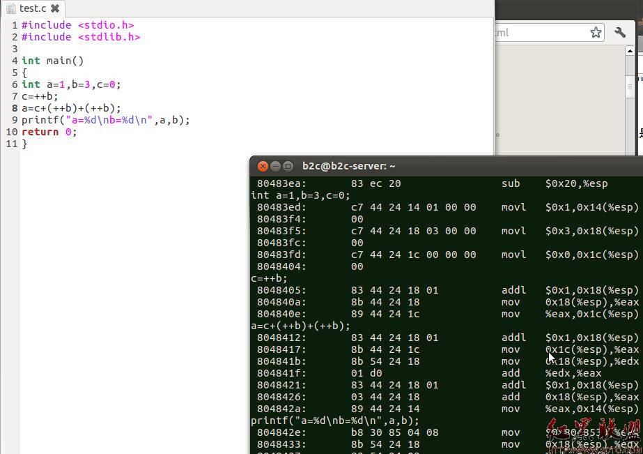
Task: Open browser wrench settings menu
Action: (620, 32)
